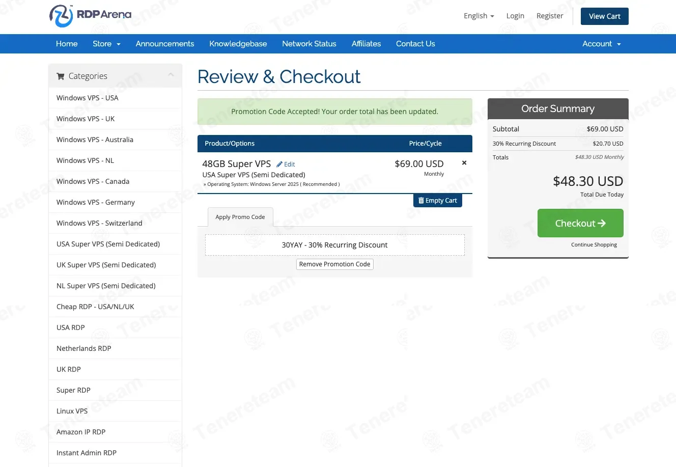Click the 48GB Super VPS product name

[237, 164]
